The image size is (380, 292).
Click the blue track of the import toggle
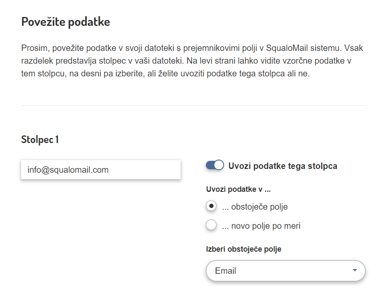coord(210,166)
